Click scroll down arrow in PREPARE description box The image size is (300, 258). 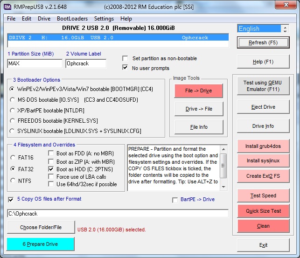pos(223,187)
